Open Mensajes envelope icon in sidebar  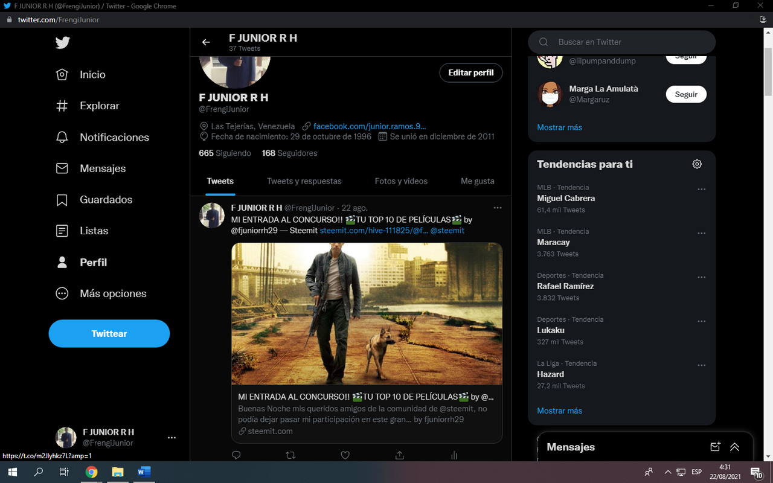[62, 168]
